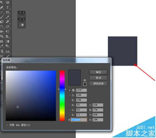Image resolution: width=156 pixels, height=138 pixels.
Task: Select the Mesh tool
Action: [x=2, y=41]
